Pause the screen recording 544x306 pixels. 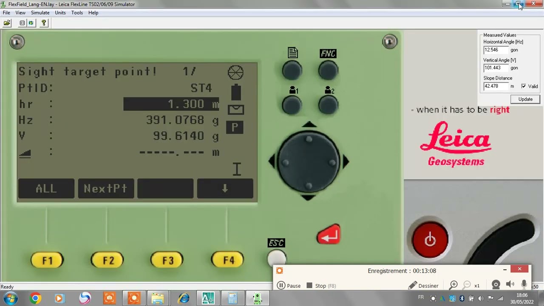(x=289, y=286)
